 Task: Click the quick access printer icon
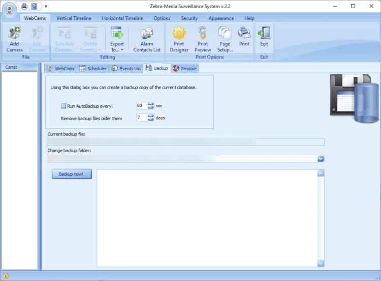(24, 6)
